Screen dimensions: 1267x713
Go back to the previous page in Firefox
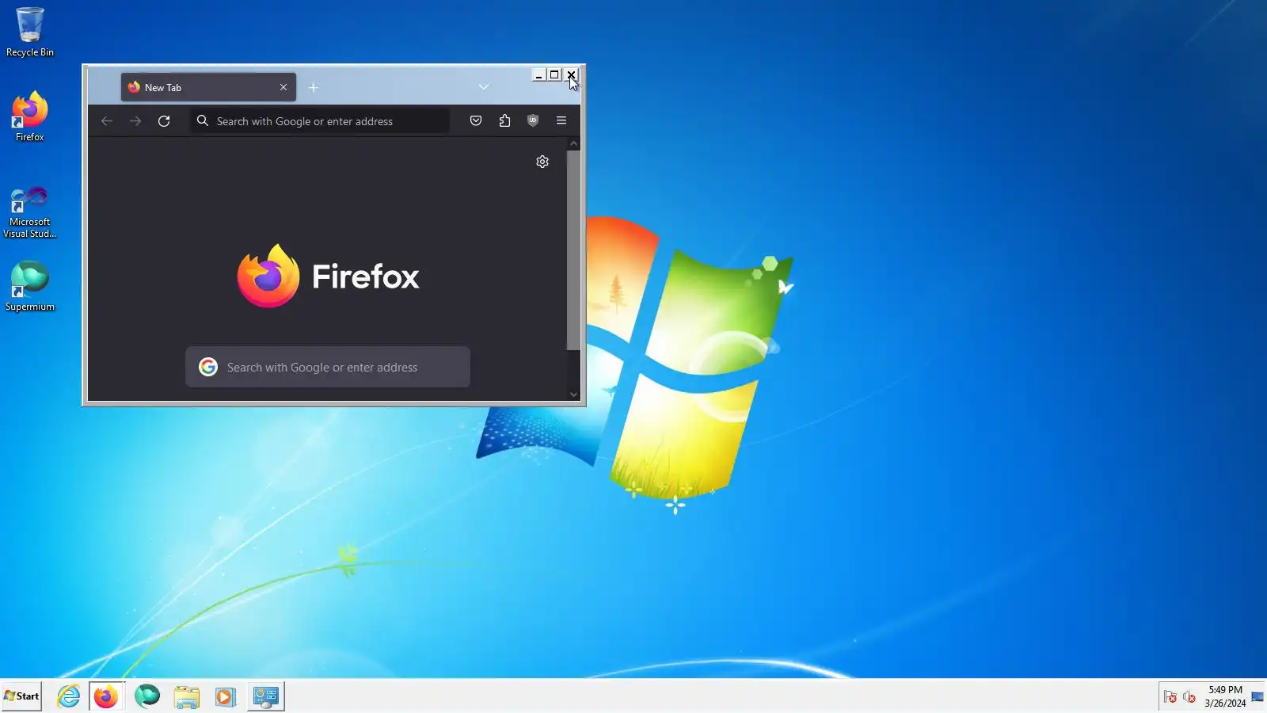click(x=107, y=121)
